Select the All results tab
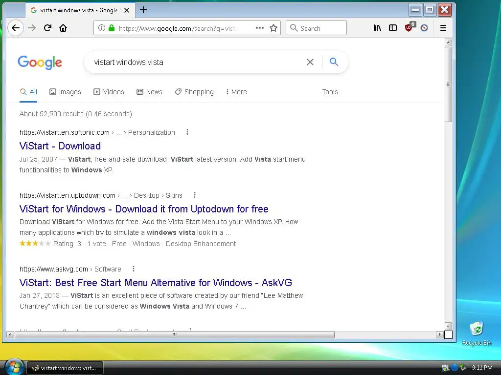Screen dimensions: 501x375 (28, 92)
